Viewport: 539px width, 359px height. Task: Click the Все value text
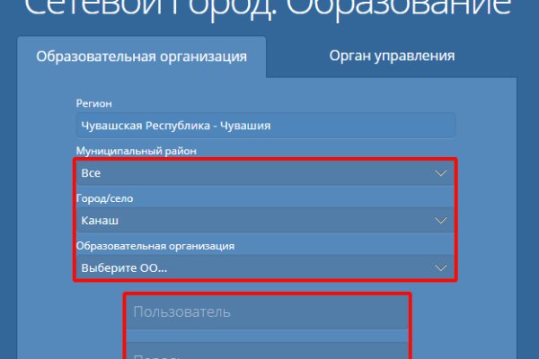[91, 172]
